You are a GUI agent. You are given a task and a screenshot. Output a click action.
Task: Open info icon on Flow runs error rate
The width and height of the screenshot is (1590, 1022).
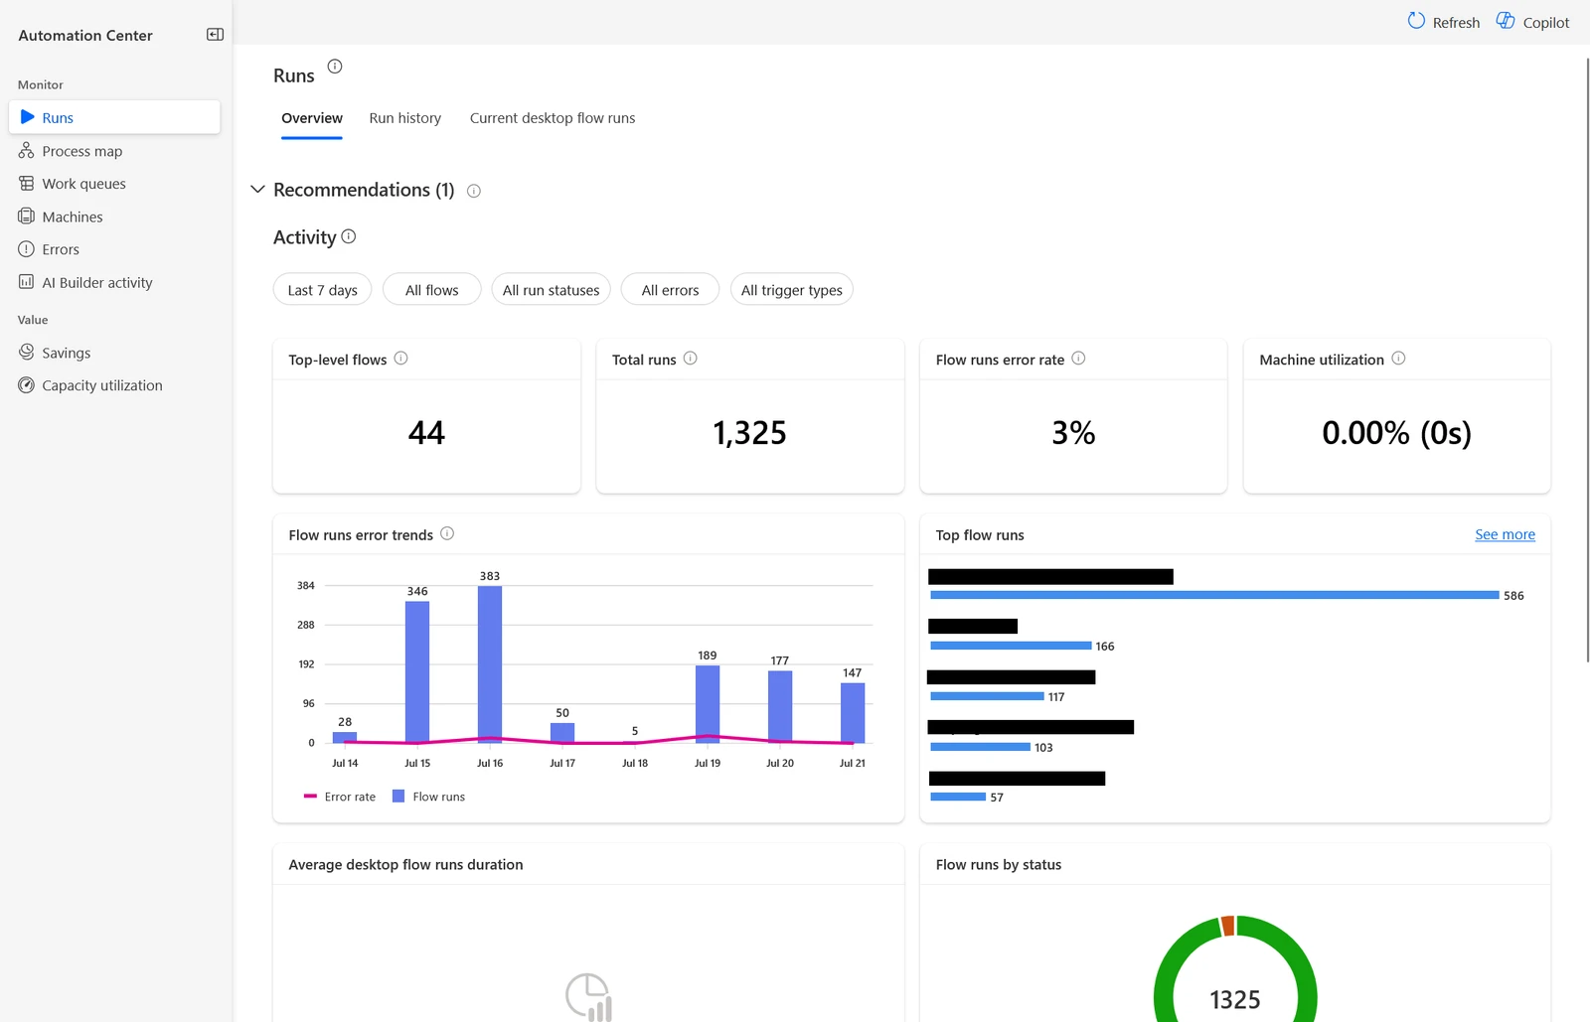pos(1078,359)
